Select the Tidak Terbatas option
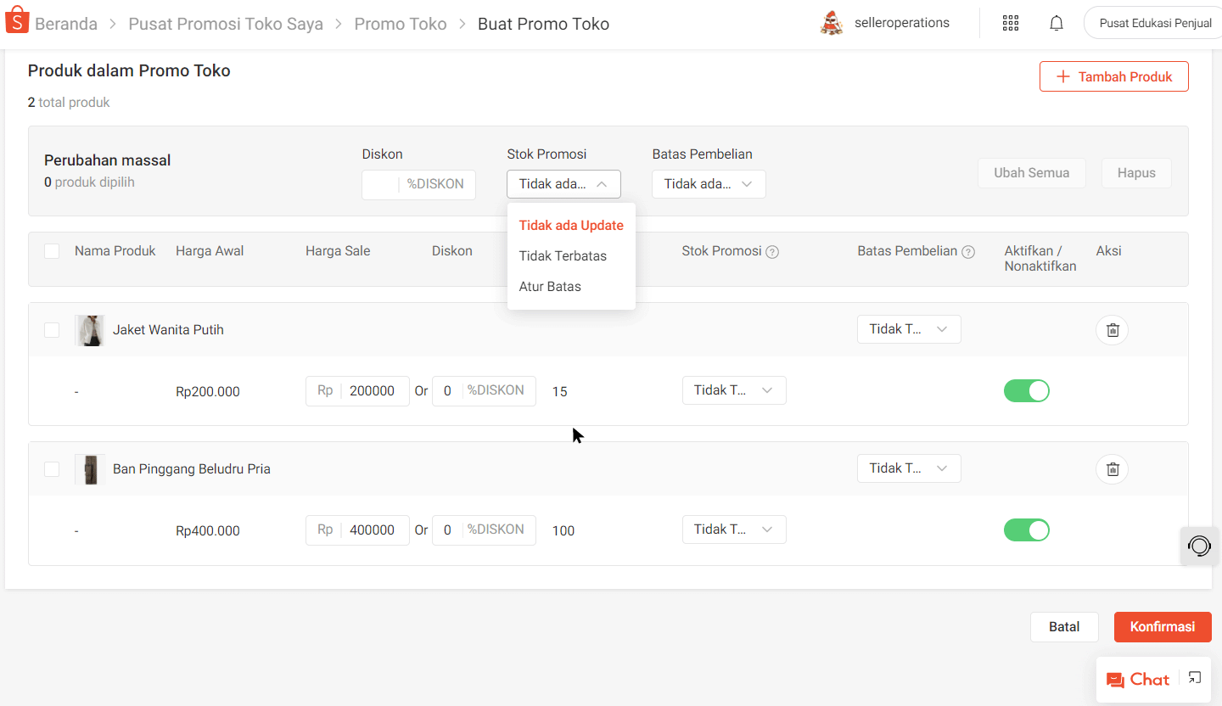Screen dimensions: 1222x706 click(x=563, y=256)
